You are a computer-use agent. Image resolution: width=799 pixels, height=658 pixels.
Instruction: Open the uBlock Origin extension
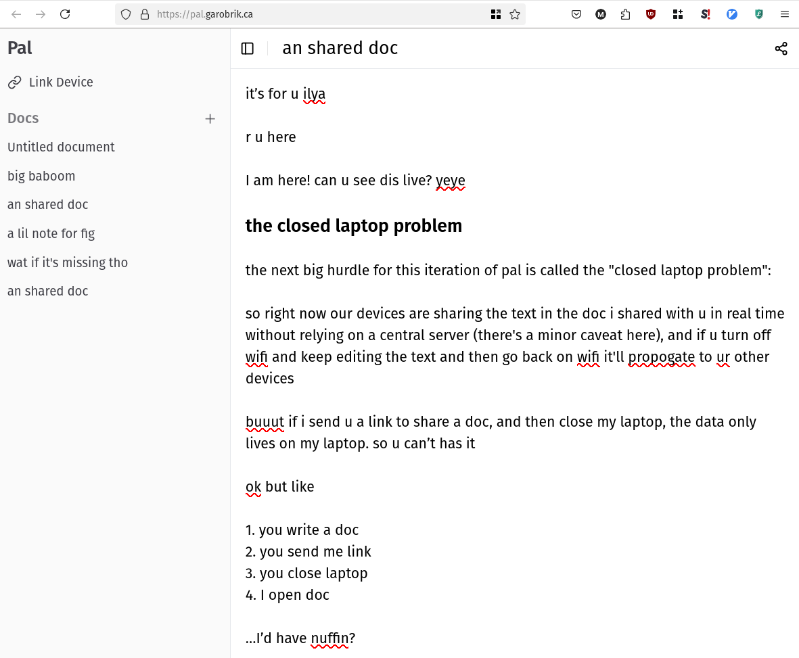(x=651, y=14)
